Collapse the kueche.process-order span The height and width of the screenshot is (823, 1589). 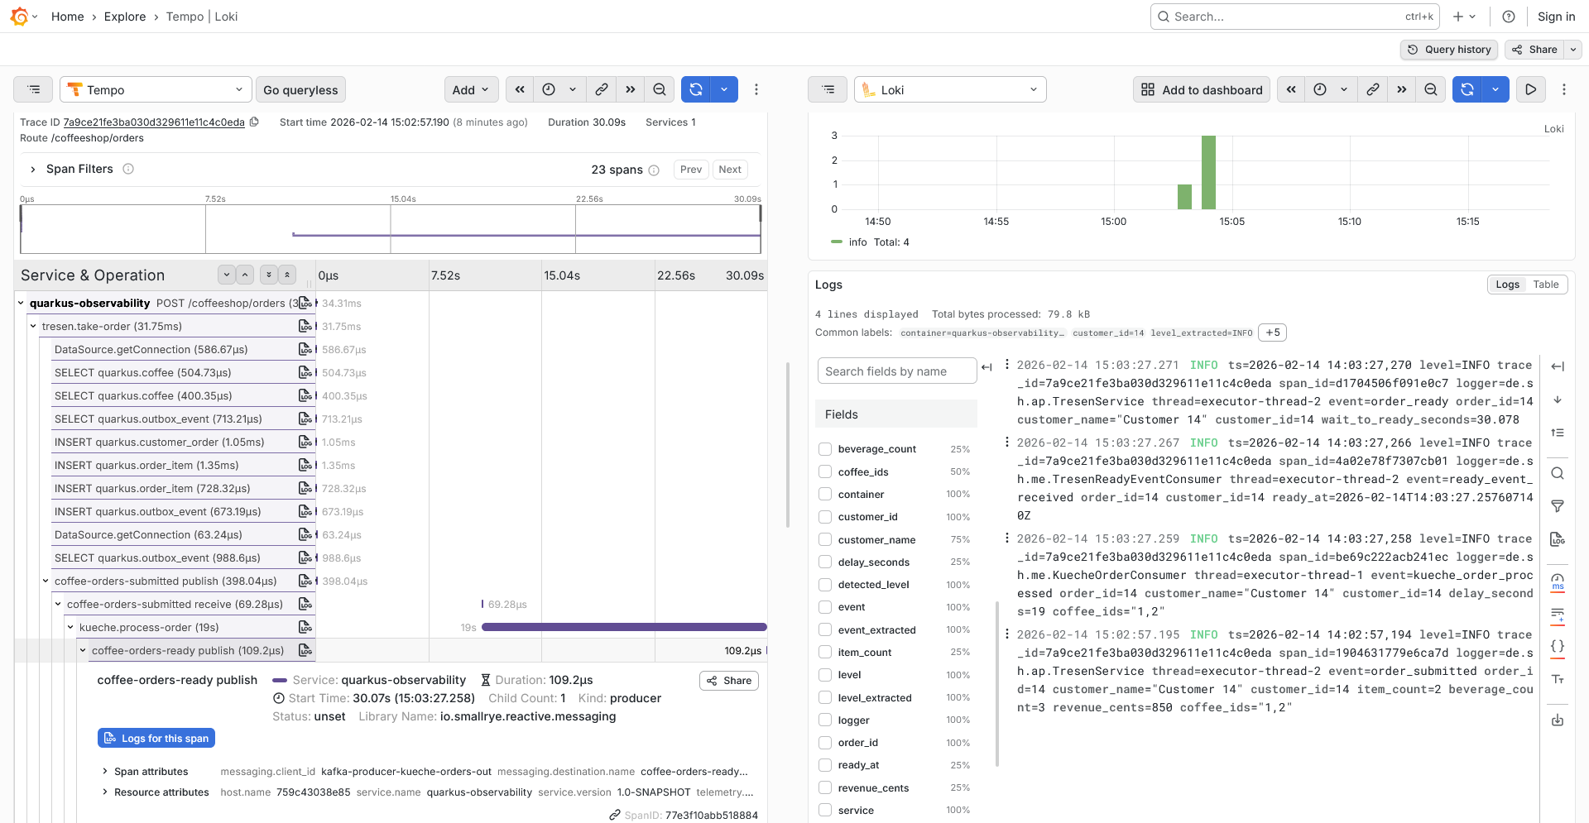point(70,627)
